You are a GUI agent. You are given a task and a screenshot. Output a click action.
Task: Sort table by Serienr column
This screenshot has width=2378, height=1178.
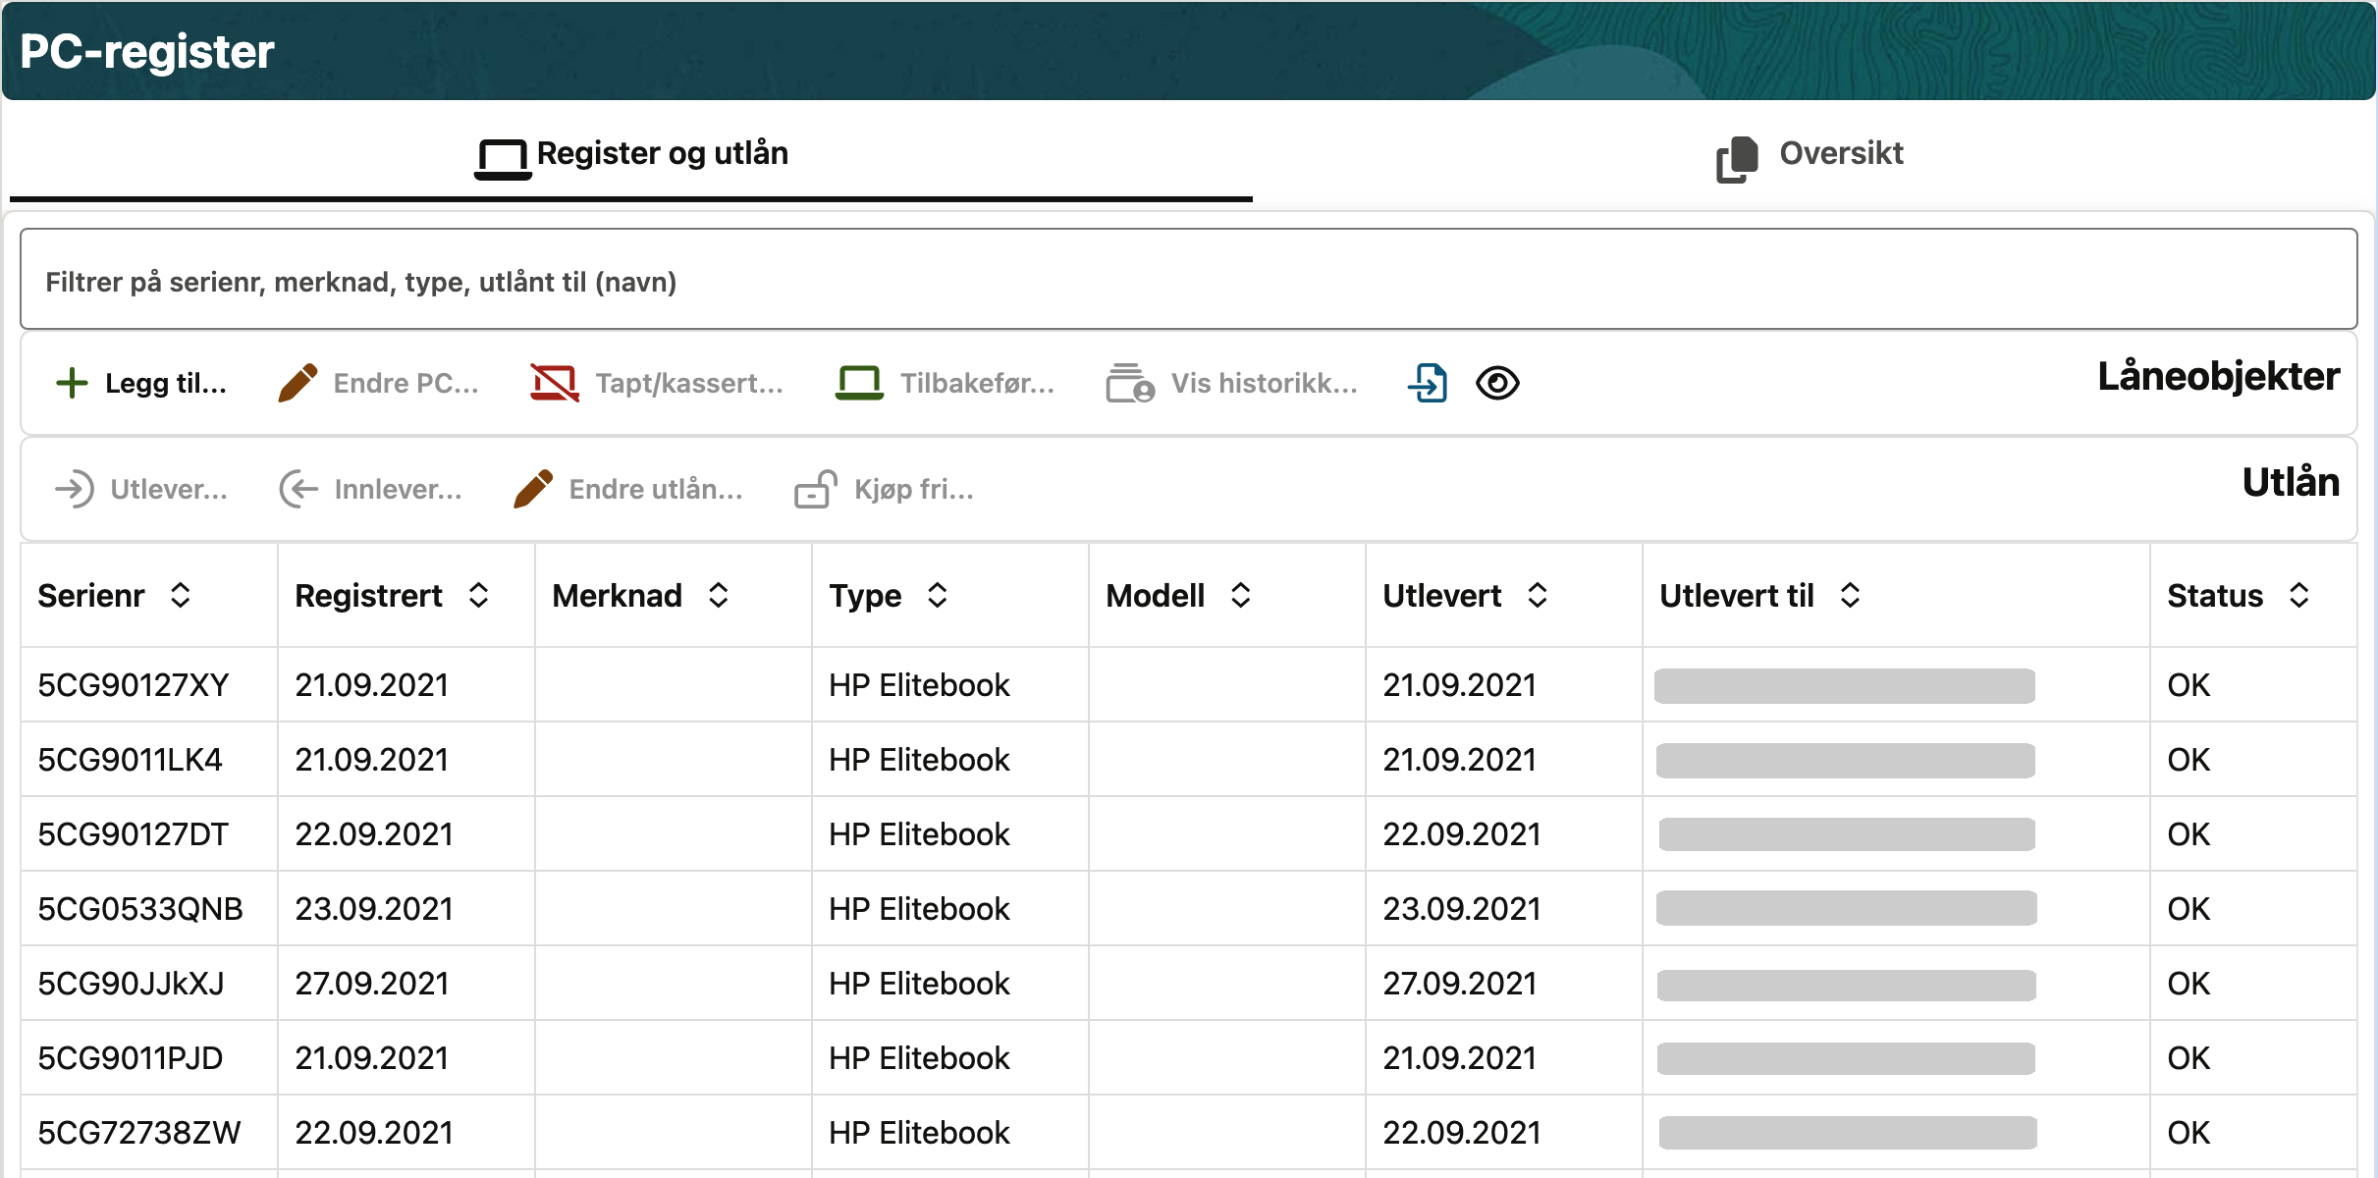coord(181,595)
